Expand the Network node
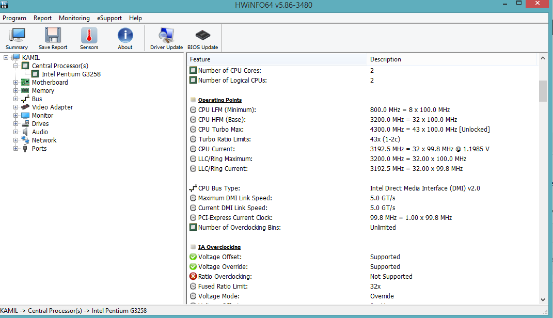The height and width of the screenshot is (318, 553). point(15,140)
